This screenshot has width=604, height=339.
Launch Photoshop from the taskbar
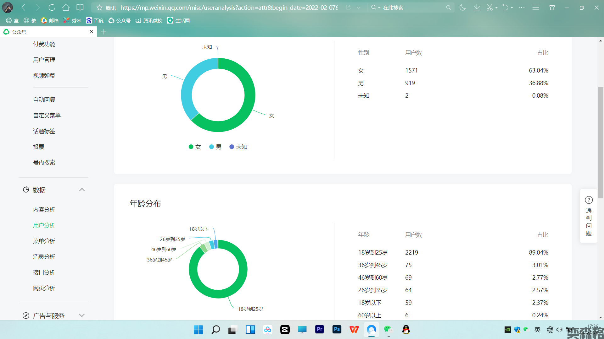coord(337,329)
